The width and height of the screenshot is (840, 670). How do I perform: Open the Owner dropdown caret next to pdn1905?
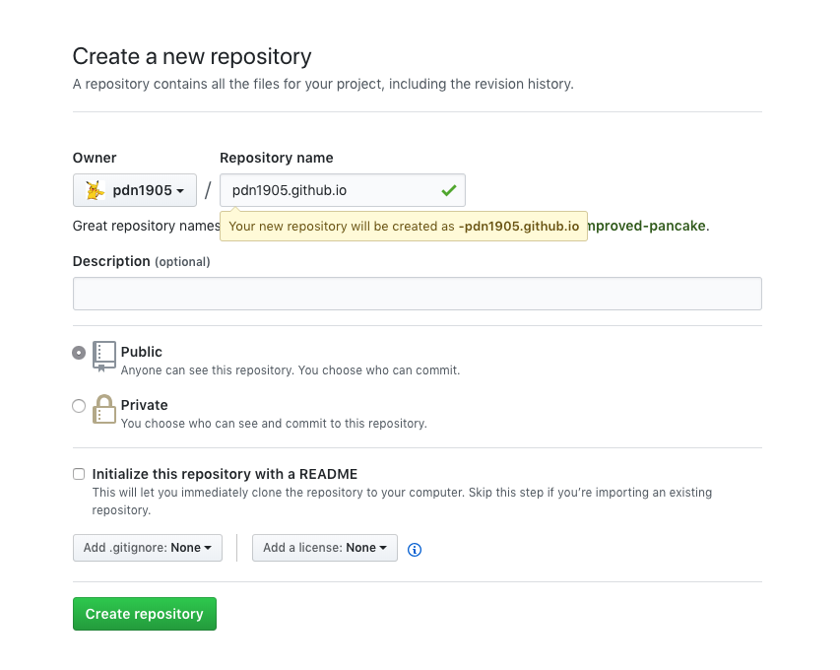(181, 191)
